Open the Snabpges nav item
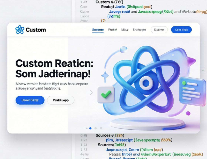 point(139,30)
